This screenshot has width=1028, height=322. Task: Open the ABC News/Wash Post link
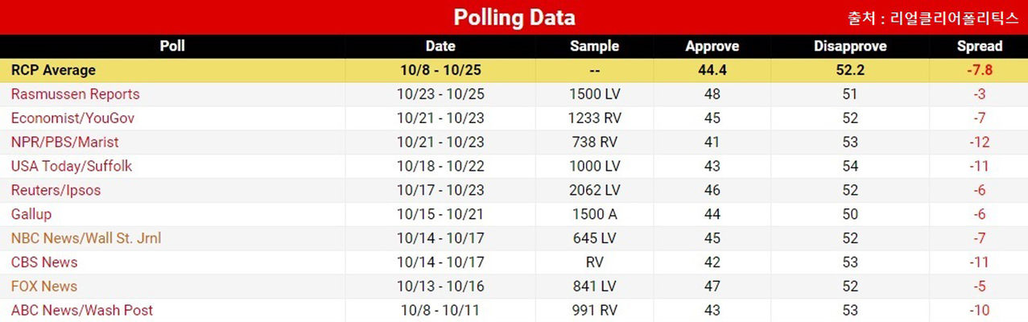coord(81,311)
